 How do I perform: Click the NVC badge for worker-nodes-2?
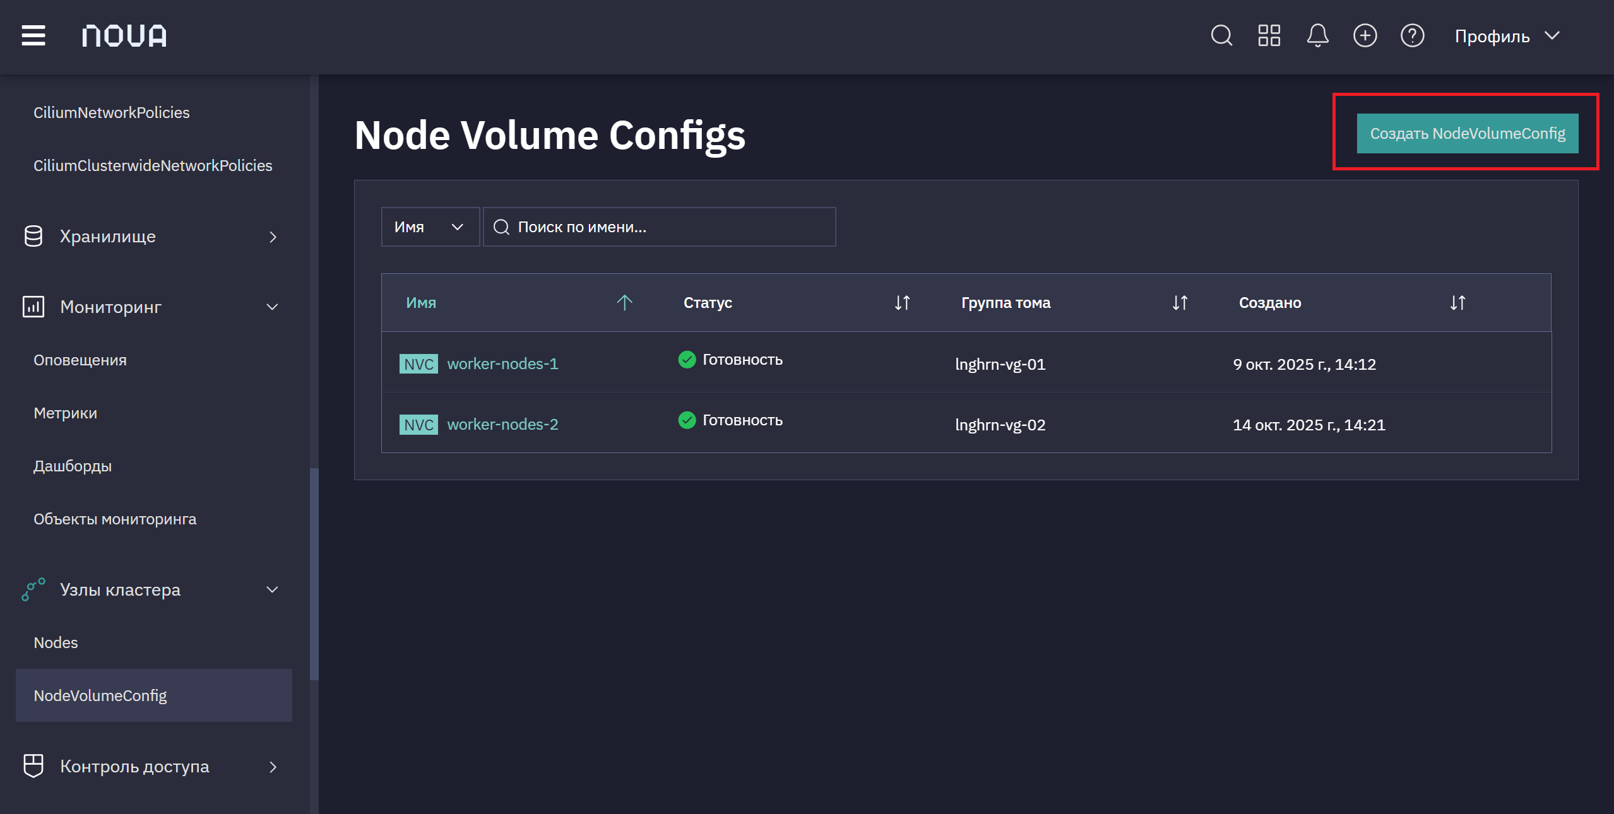pyautogui.click(x=418, y=424)
